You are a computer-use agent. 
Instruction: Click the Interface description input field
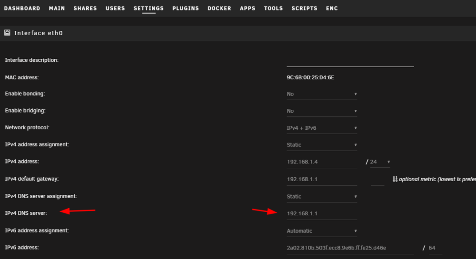350,61
